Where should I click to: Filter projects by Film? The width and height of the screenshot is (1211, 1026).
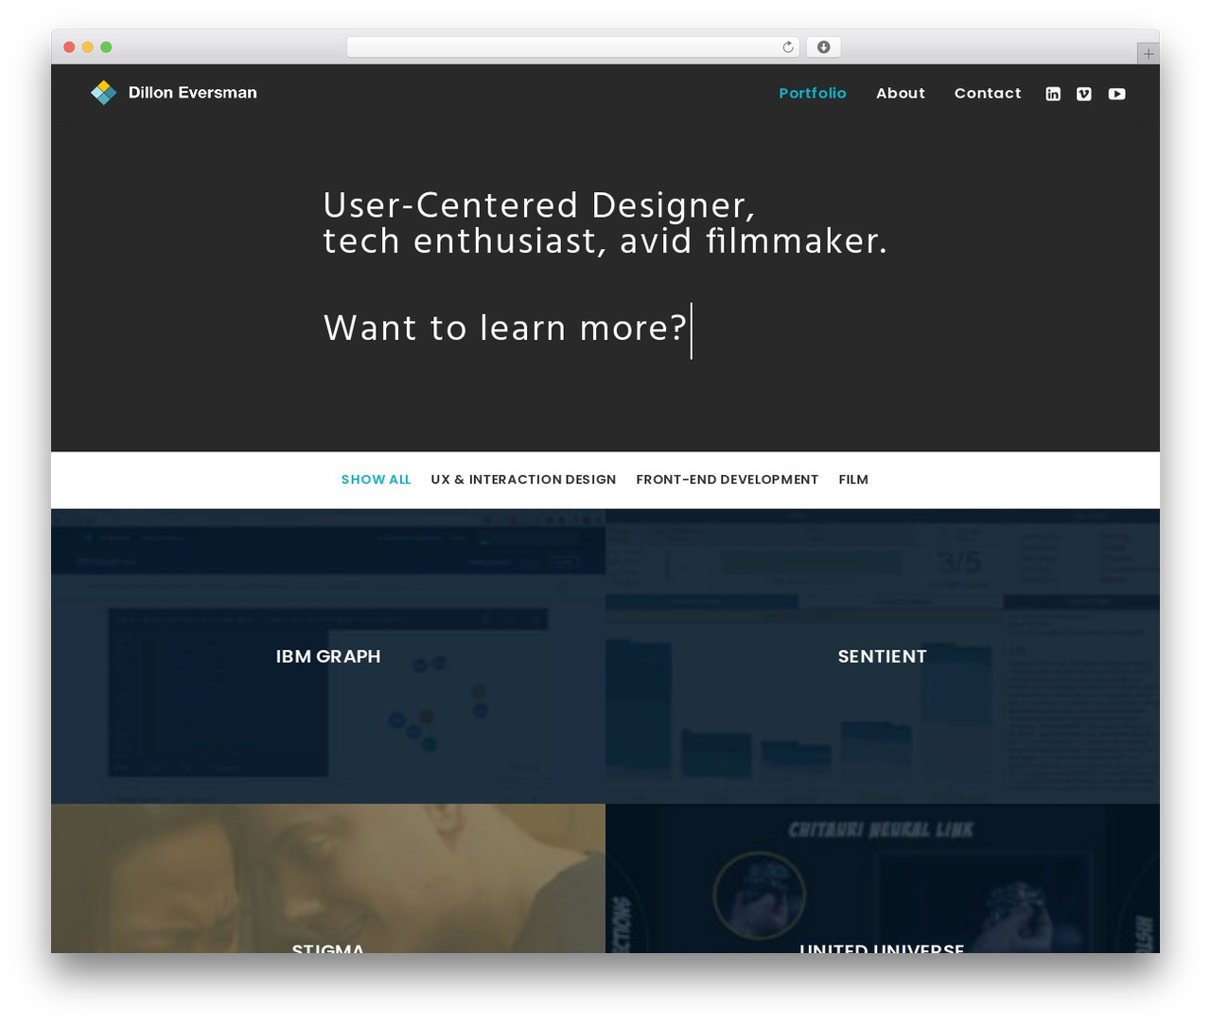(853, 480)
